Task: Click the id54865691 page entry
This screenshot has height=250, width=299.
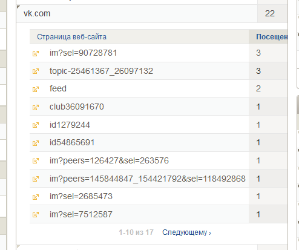Action: [x=72, y=143]
